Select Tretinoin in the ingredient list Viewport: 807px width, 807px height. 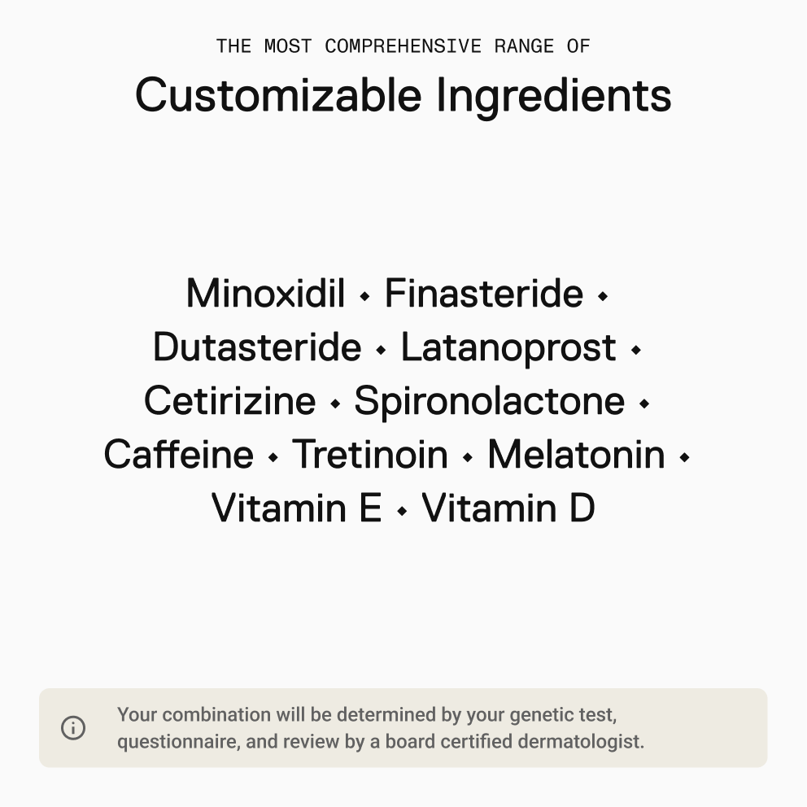click(x=370, y=455)
